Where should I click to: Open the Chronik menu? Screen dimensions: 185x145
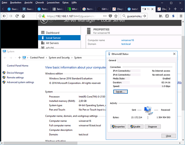tap(39, 3)
